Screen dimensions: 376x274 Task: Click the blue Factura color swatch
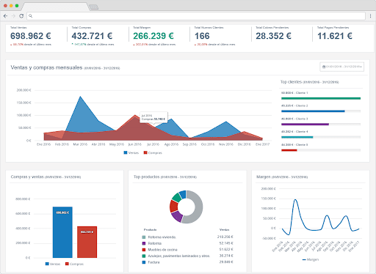coord(144,262)
